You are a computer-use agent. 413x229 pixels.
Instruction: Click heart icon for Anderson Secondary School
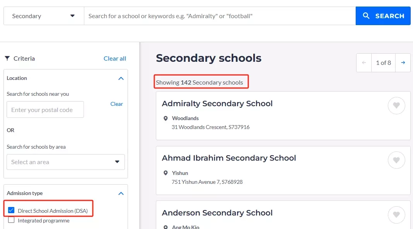click(x=396, y=215)
